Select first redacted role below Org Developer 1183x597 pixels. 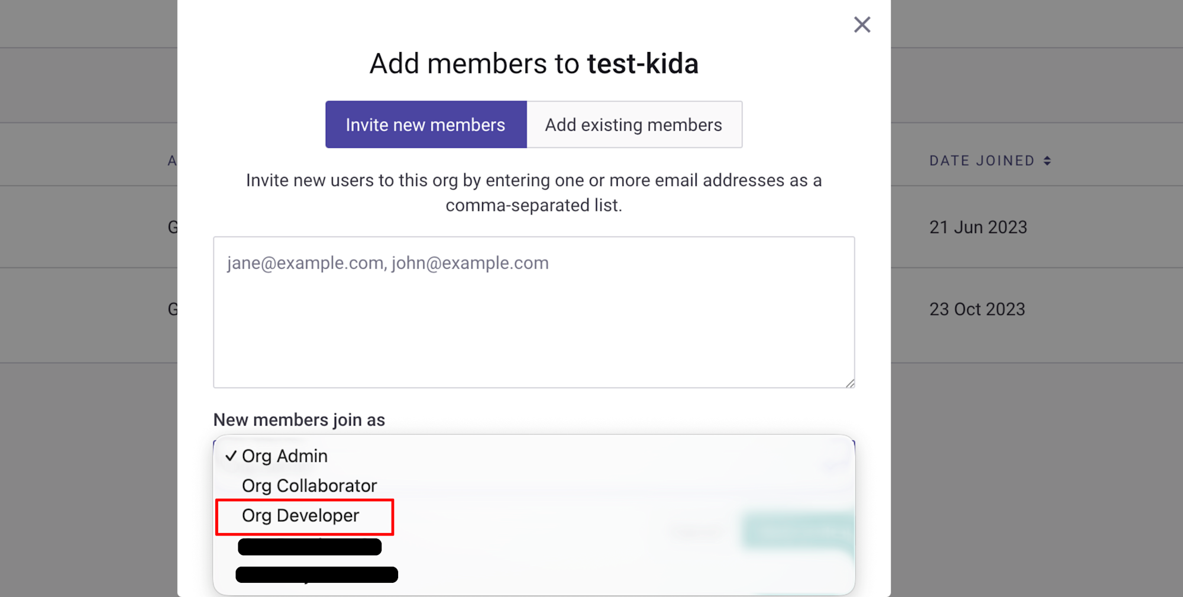pos(309,547)
